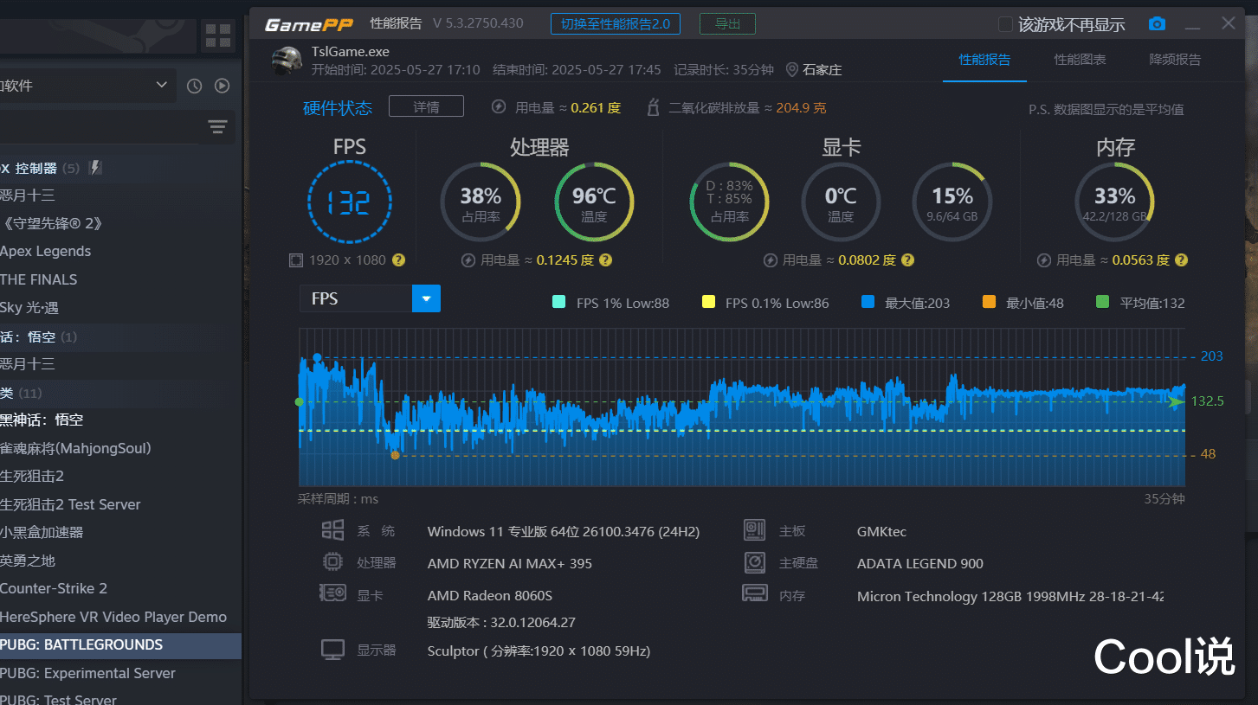Click the CO2 emissions icon next to 二氧化碳排放量
The height and width of the screenshot is (705, 1258).
(652, 108)
